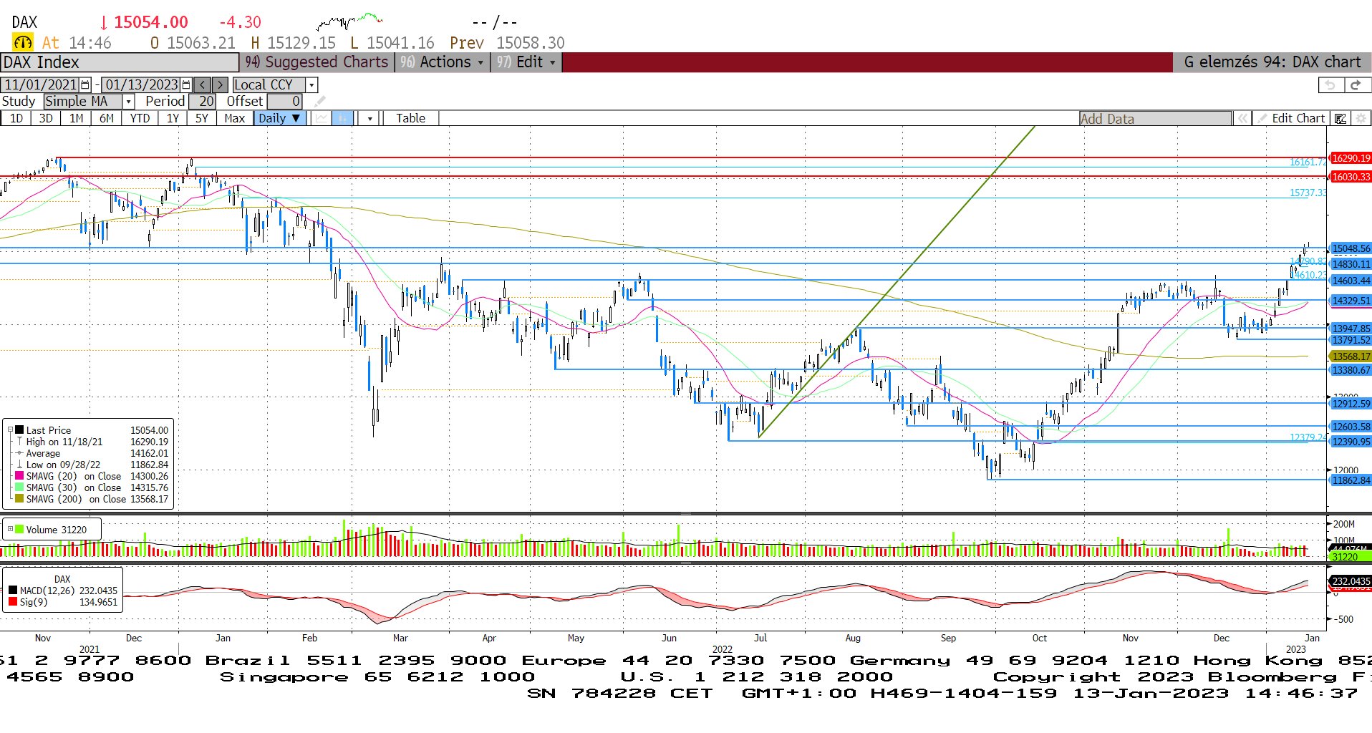Image resolution: width=1372 pixels, height=733 pixels.
Task: Click the Average marker icon in legend
Action: (19, 453)
